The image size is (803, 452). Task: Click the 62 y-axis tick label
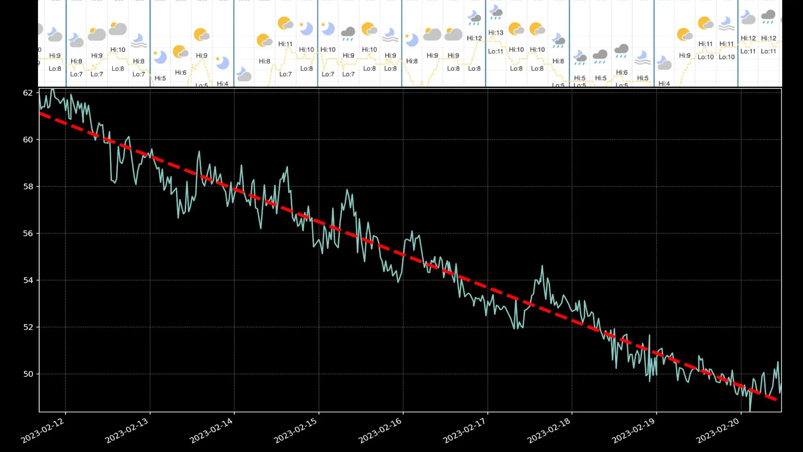28,93
